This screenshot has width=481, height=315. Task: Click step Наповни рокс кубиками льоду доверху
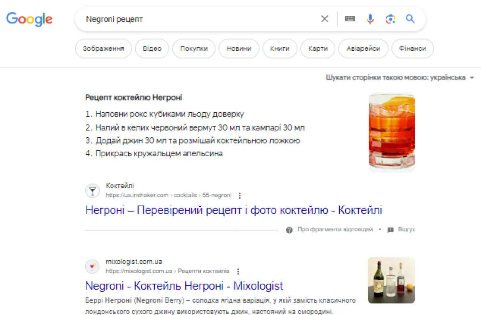point(169,114)
